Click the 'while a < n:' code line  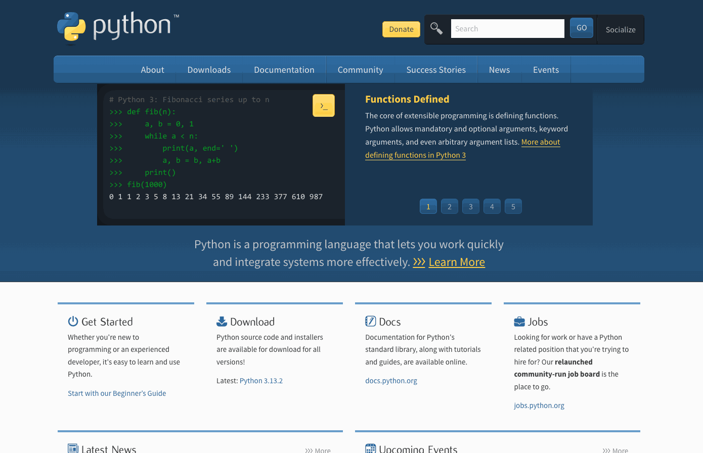[x=154, y=136]
